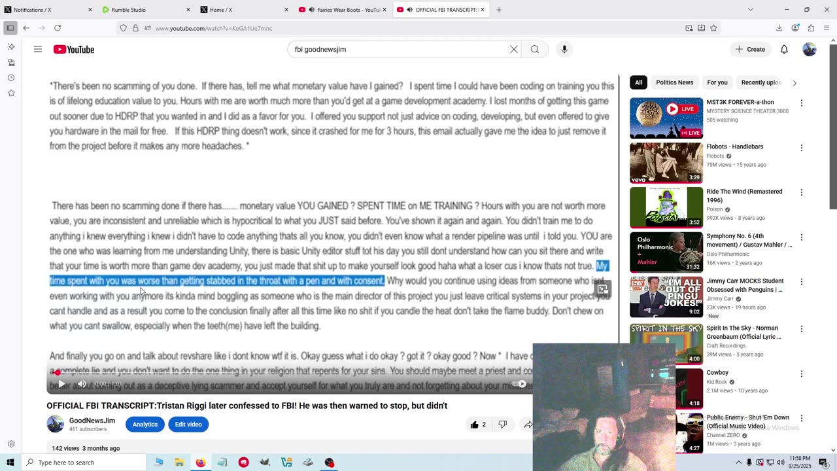The image size is (837, 471).
Task: Open GoodNewsJim channel name
Action: [92, 421]
